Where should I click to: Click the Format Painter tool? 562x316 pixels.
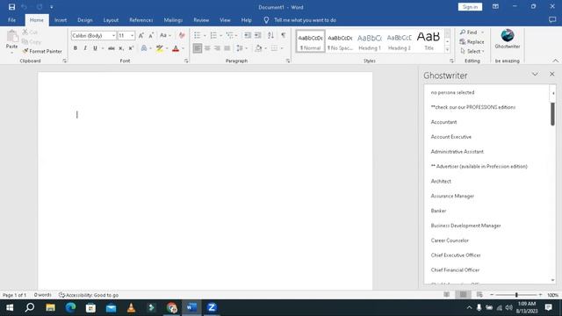[x=42, y=51]
